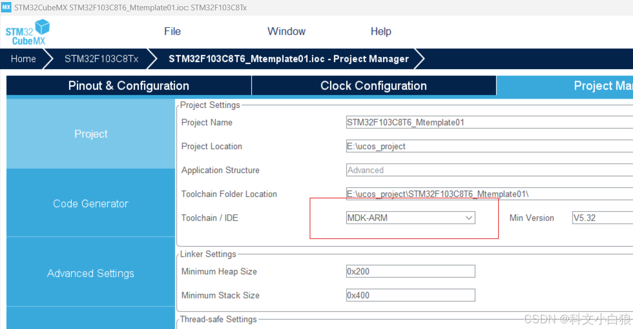Click the disabled Application Structure dropdown
633x329 pixels.
[x=489, y=170]
